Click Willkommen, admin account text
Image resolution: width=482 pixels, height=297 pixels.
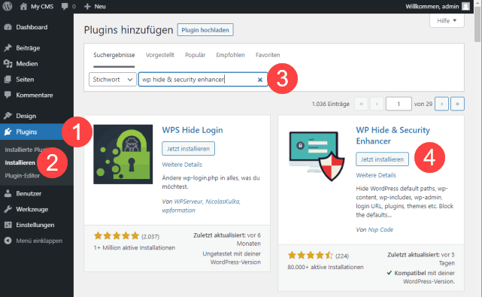(432, 7)
